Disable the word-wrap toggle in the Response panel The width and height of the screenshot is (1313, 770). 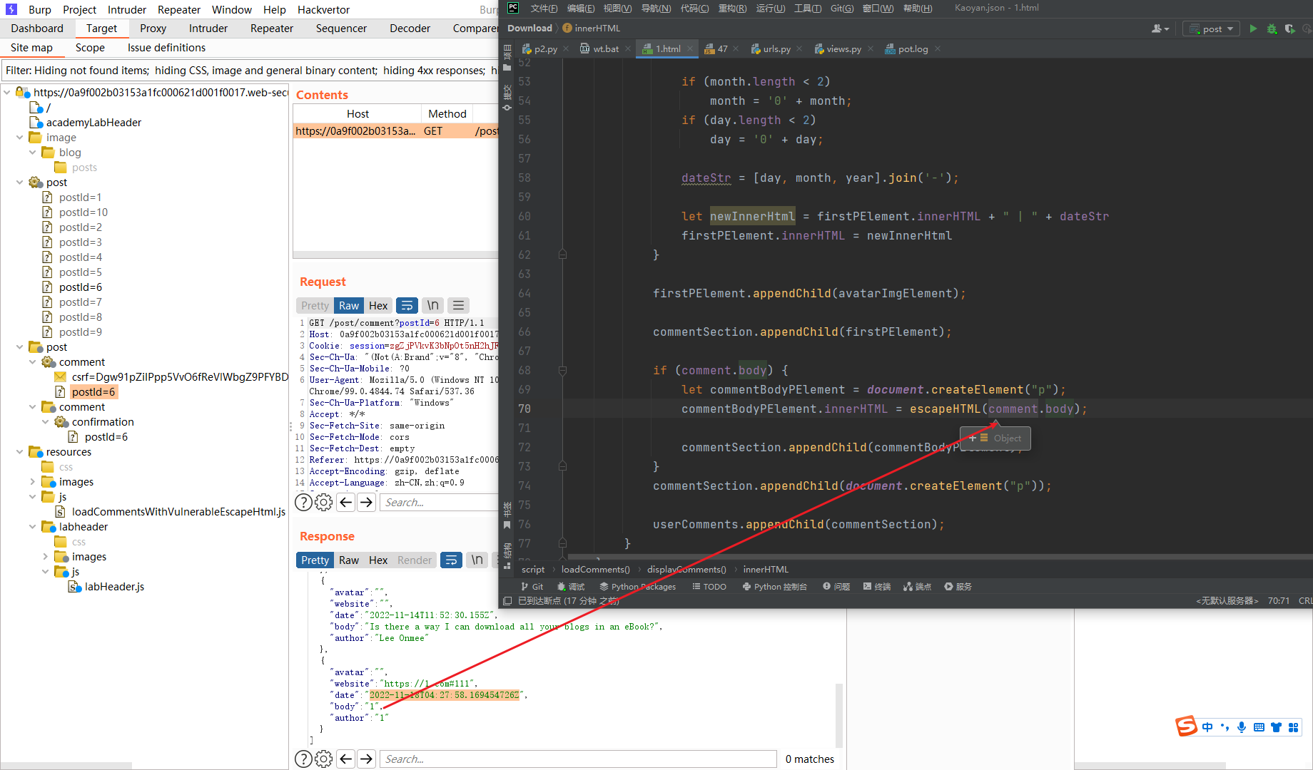(x=451, y=560)
